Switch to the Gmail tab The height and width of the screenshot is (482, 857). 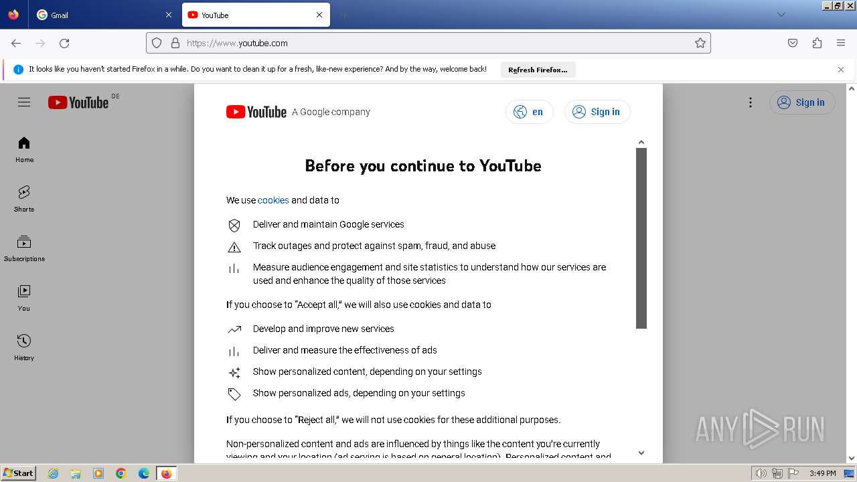click(104, 15)
